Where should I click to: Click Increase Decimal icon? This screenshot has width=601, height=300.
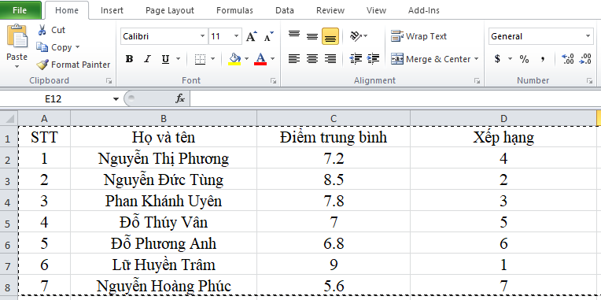pos(567,59)
